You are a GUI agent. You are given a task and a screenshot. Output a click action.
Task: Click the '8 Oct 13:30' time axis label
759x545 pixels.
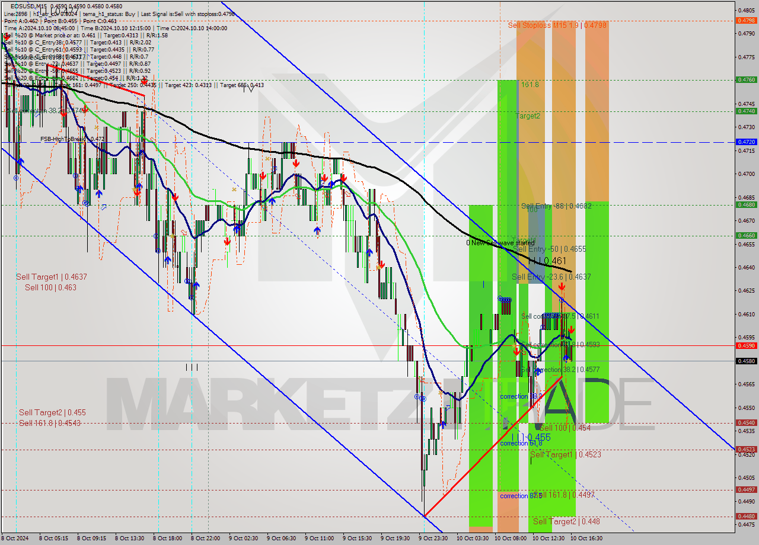pos(129,538)
